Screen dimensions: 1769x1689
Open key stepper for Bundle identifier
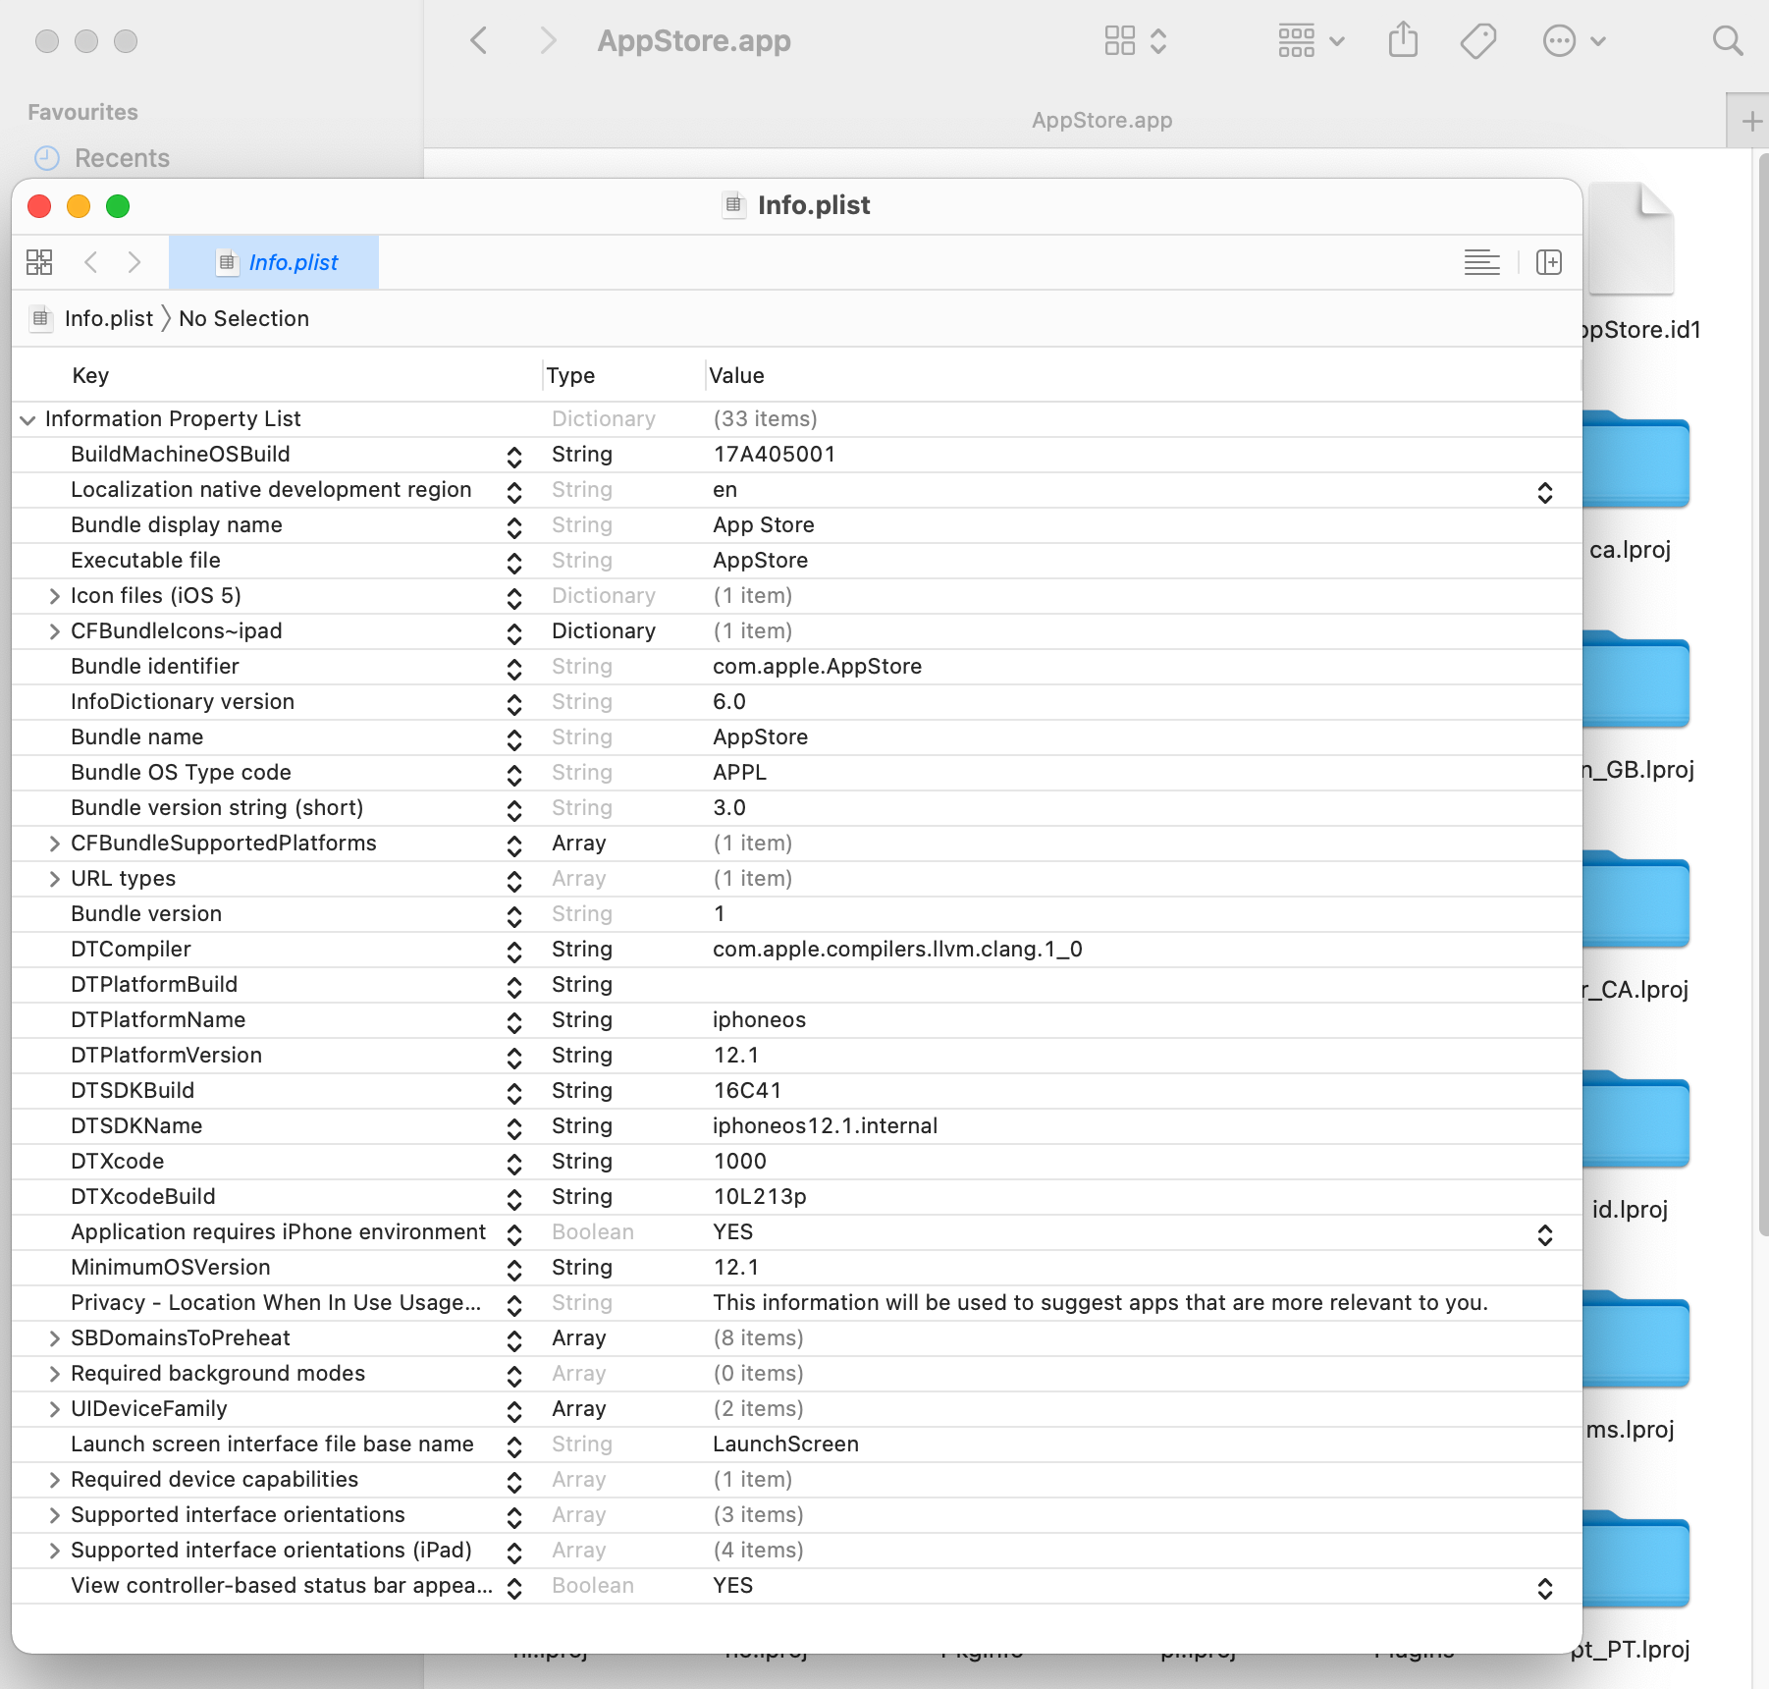[514, 669]
